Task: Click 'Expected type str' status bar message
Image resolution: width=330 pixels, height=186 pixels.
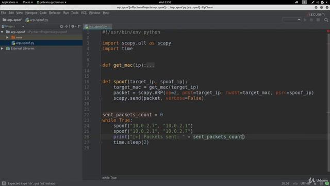Action: pos(31,183)
